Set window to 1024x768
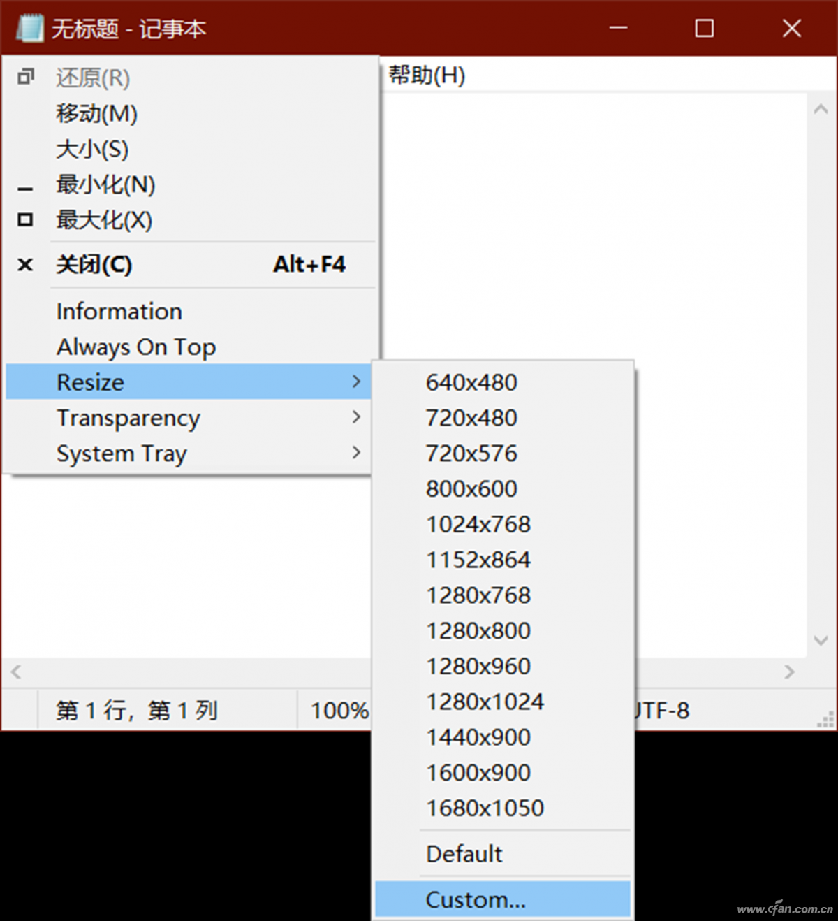The image size is (838, 921). 503,524
